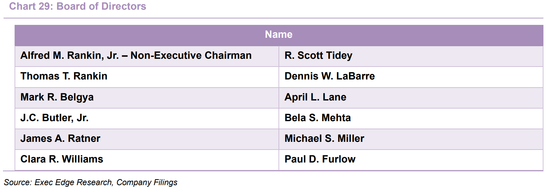Select the Dennis W. LaBarre cell
The height and width of the screenshot is (189, 547).
[x=411, y=77]
